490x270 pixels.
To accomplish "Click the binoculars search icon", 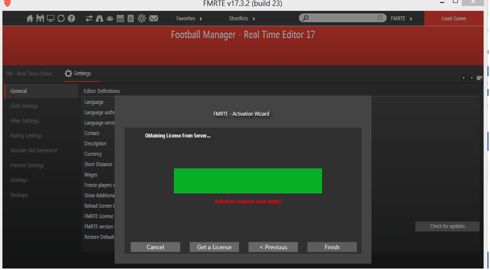I will click(x=99, y=18).
